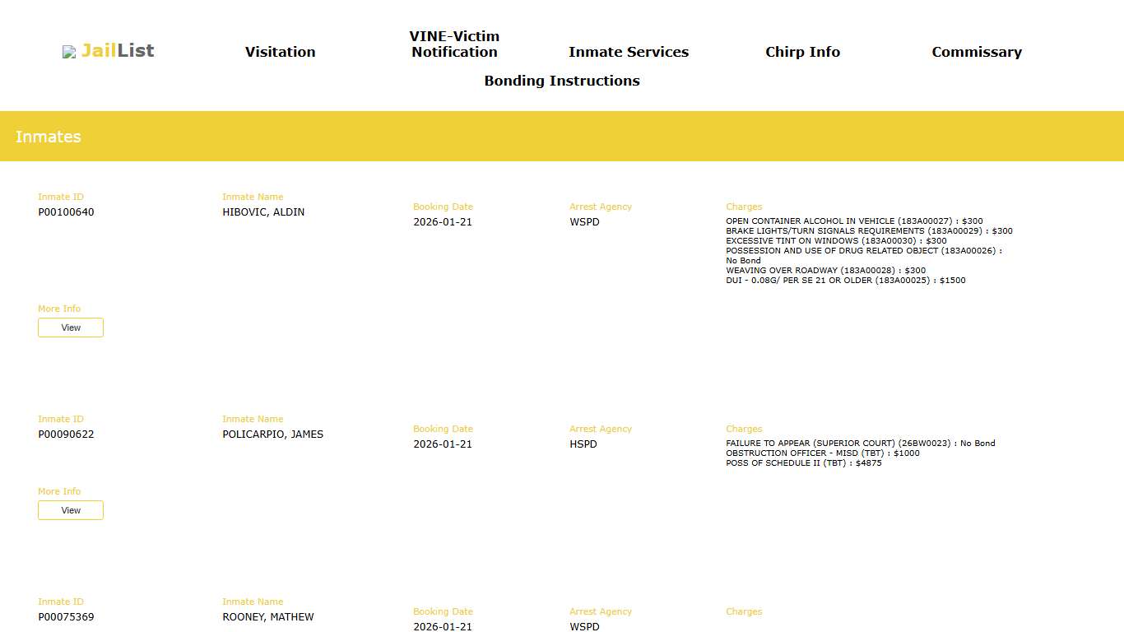This screenshot has width=1124, height=632.
Task: Open Bonding Instructions from the navigation
Action: (561, 81)
